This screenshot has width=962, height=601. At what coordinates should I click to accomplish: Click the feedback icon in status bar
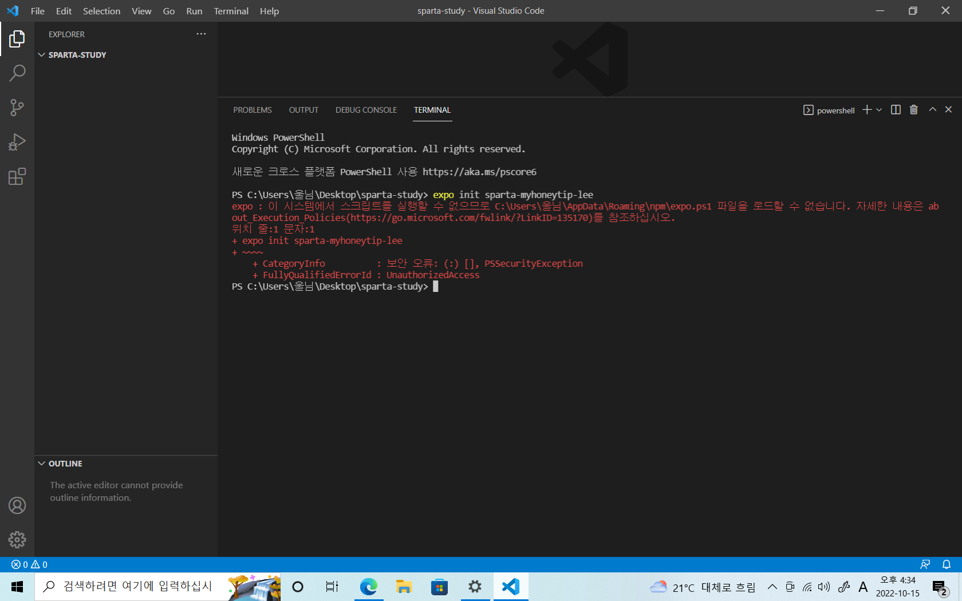[925, 564]
